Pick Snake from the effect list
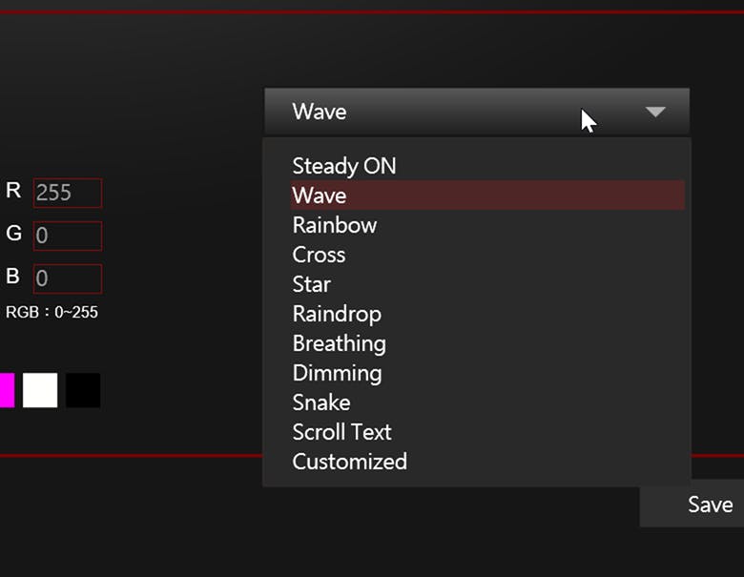Screen dimensions: 744x577 click(487, 402)
